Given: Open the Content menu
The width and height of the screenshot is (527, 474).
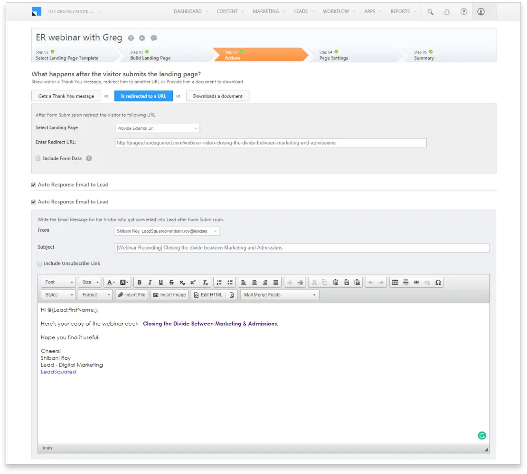Looking at the screenshot, I should click(230, 11).
